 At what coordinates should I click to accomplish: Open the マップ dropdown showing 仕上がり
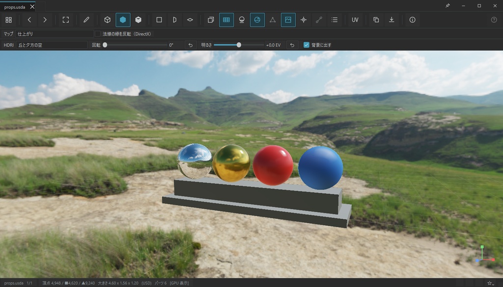tap(55, 34)
